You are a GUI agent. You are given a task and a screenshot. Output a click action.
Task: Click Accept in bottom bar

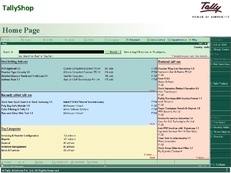click(x=6, y=162)
